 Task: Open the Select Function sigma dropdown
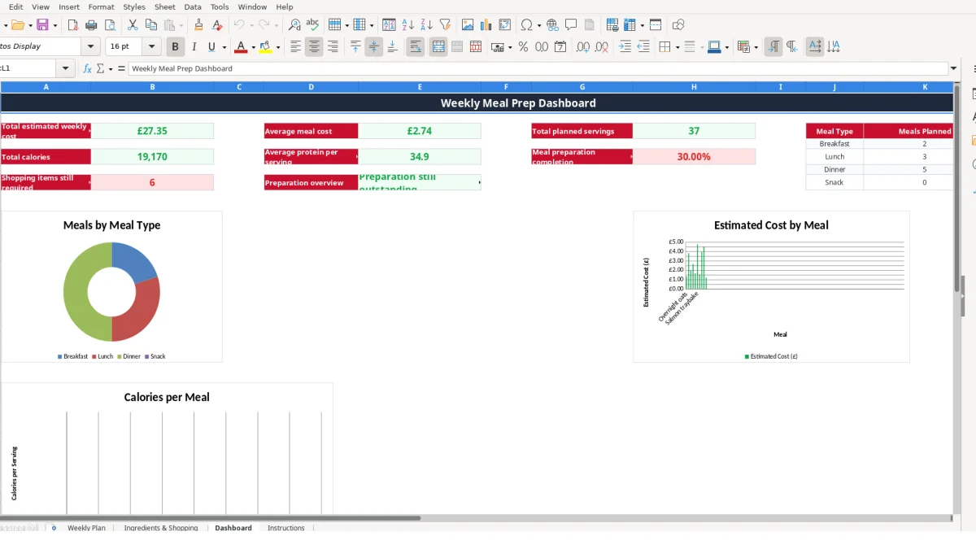110,68
